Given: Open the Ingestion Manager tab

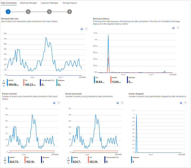Looking at the screenshot, I should click(x=49, y=3).
